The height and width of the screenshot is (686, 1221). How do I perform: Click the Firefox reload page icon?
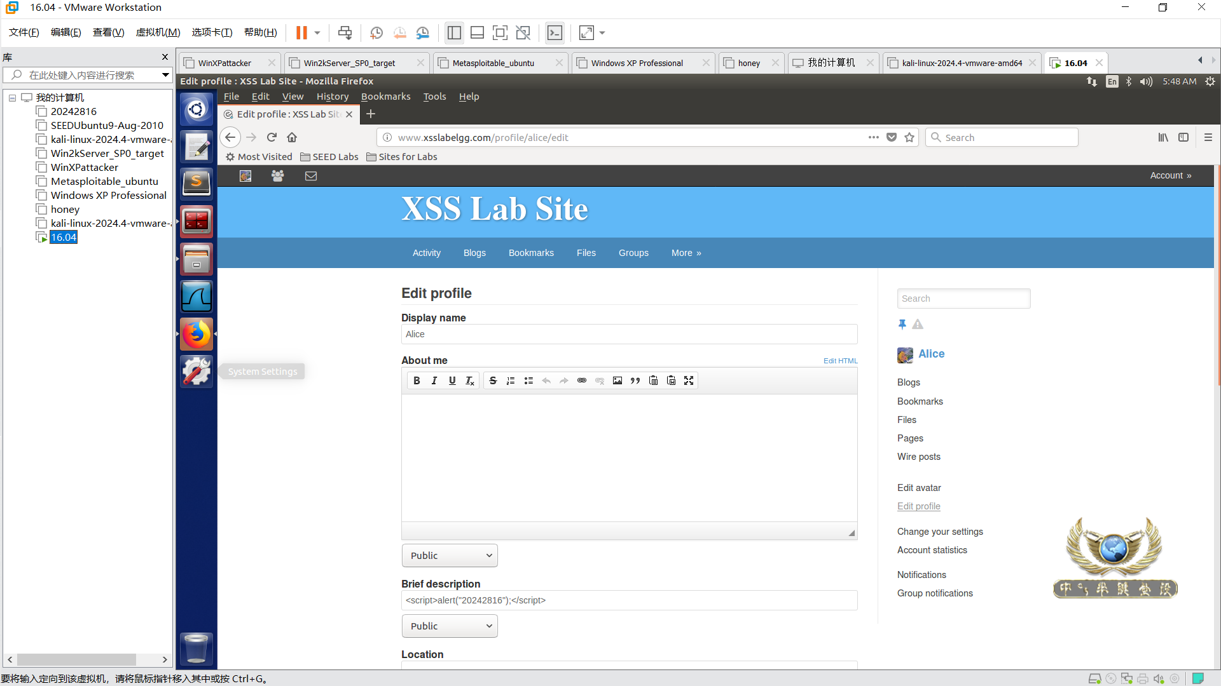coord(272,137)
